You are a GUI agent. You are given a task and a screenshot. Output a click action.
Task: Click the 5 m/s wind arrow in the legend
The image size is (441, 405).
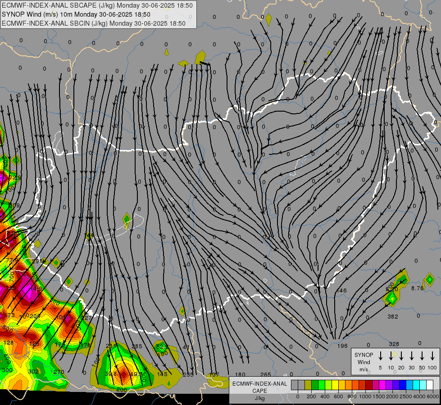380,356
